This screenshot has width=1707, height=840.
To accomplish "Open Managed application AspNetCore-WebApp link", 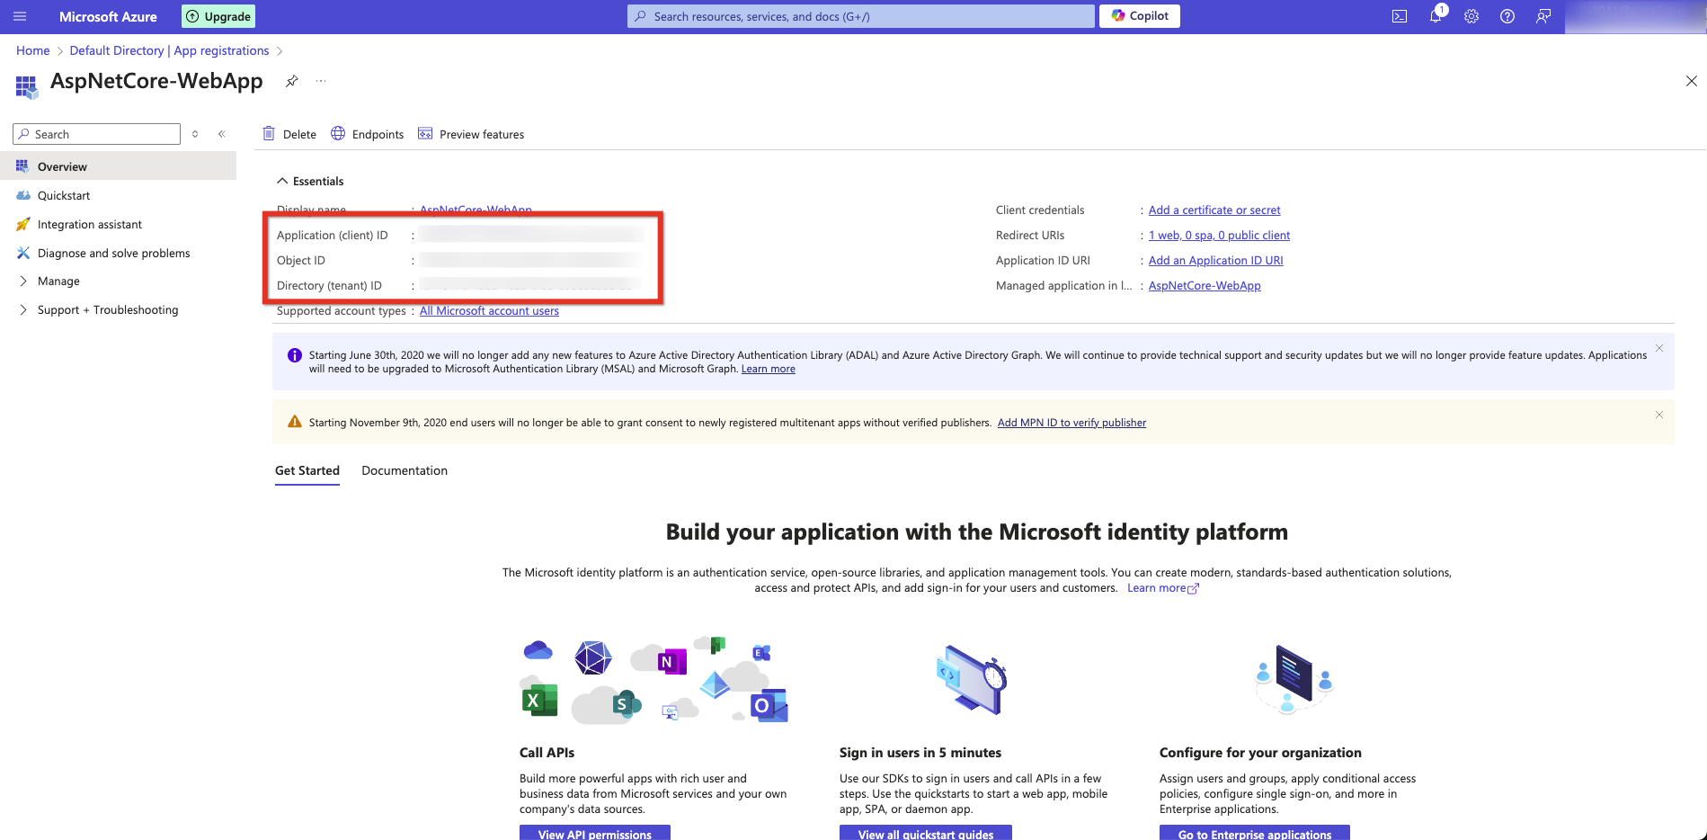I will point(1205,285).
